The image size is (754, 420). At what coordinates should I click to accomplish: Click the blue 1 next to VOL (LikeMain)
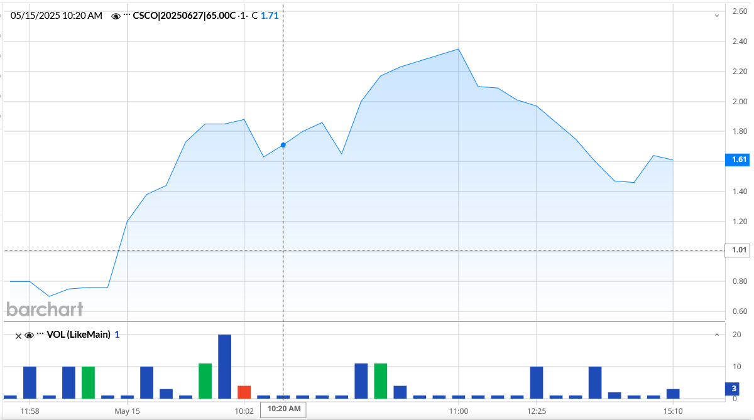(x=117, y=335)
